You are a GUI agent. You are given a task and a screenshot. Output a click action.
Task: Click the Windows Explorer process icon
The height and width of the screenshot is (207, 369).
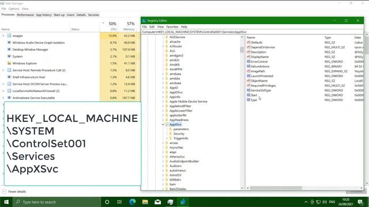pos(9,63)
